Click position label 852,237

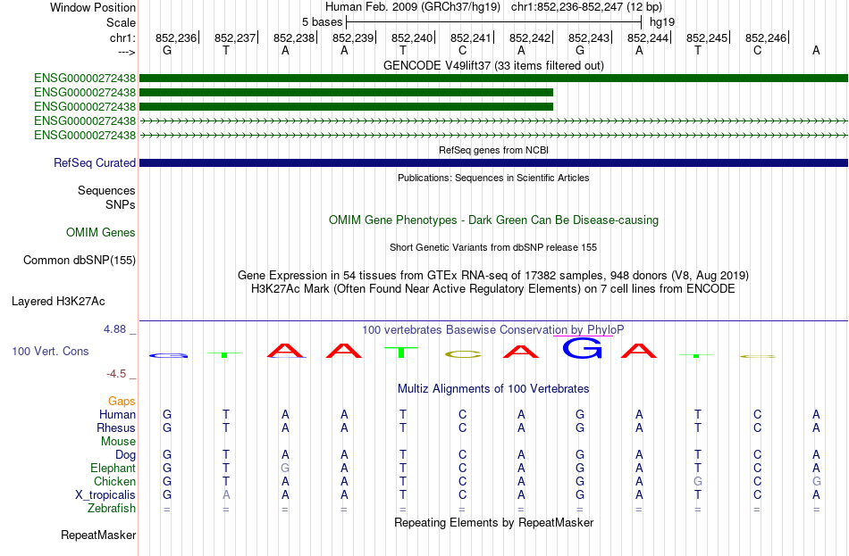coord(235,37)
